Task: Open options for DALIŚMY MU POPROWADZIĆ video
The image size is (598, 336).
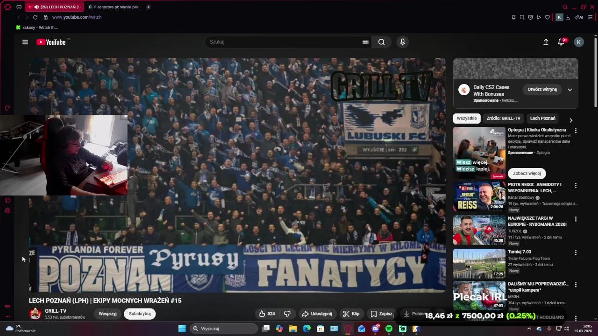Action: tap(576, 285)
